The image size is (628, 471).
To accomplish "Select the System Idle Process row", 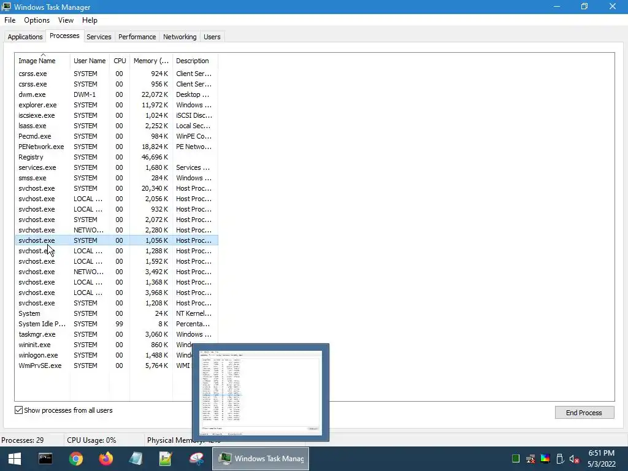I will [x=117, y=324].
